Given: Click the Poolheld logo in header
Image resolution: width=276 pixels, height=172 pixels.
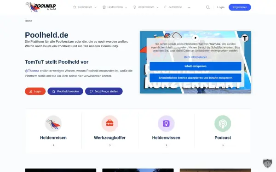Looking at the screenshot, I should (40, 7).
